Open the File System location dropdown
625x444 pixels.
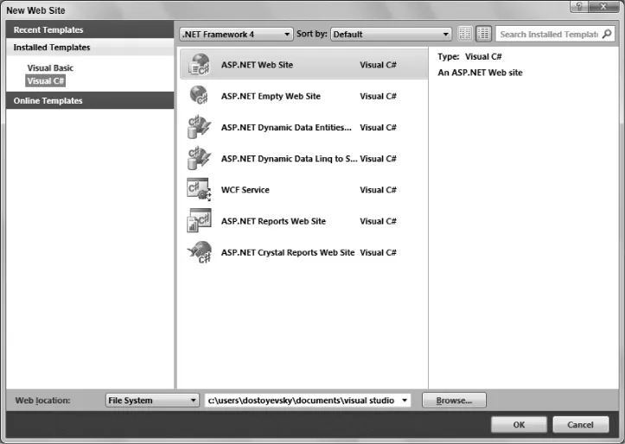coord(152,401)
